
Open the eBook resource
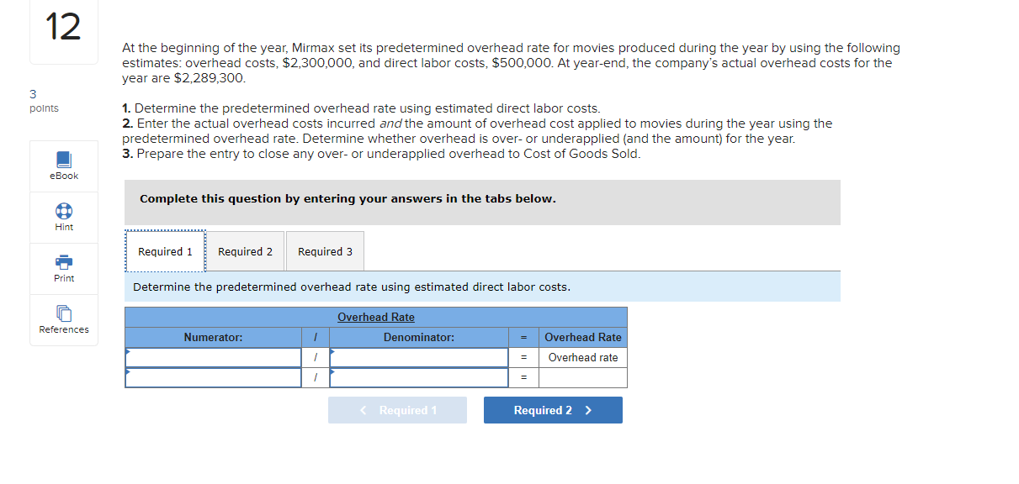click(63, 165)
